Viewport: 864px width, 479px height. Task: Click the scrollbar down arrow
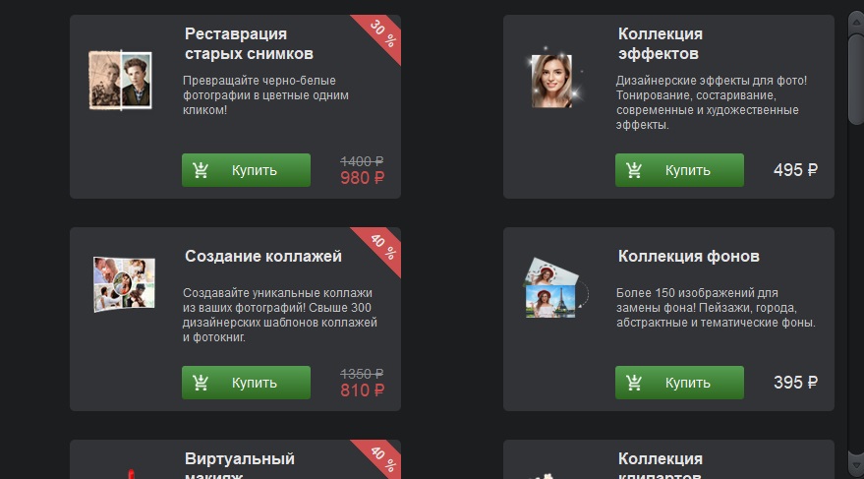point(856,463)
